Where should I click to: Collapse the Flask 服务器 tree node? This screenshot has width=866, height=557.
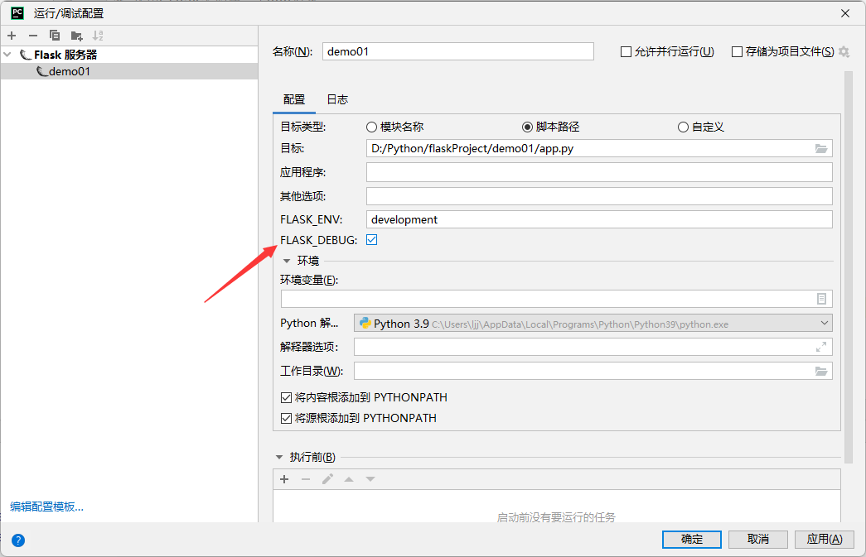tap(7, 54)
